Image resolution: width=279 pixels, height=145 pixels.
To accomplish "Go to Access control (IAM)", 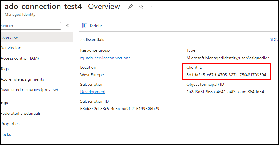I will pos(20,58).
